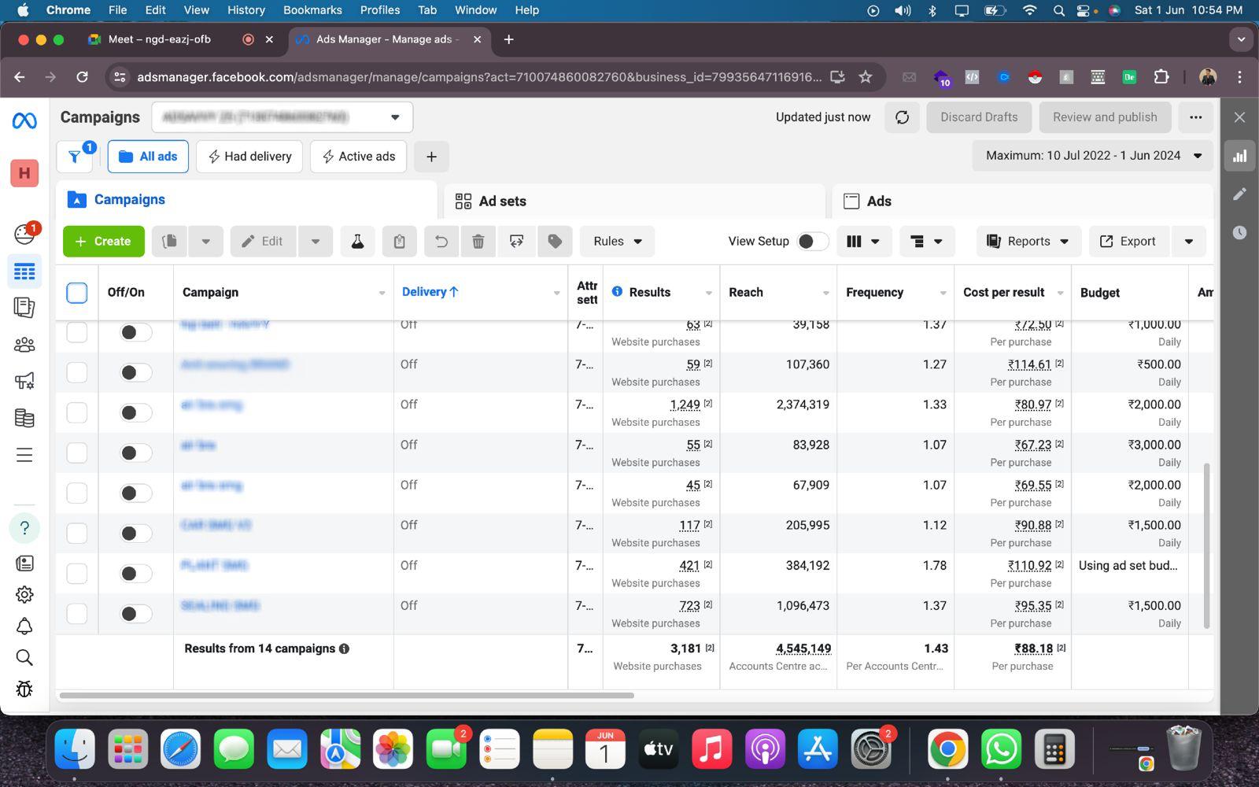The width and height of the screenshot is (1259, 787).
Task: Click the horizontal scrollbar below the table
Action: tap(346, 696)
